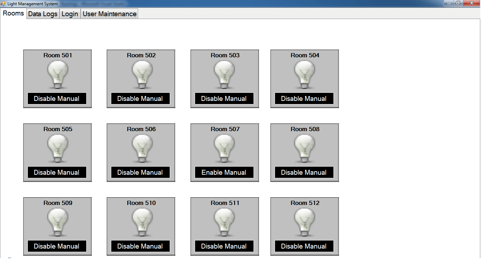Select the light bulb for Room 507
The width and height of the screenshot is (481, 270).
coord(224,148)
